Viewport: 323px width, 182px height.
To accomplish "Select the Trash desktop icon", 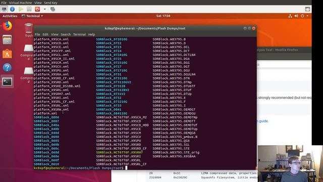I will [29, 30].
